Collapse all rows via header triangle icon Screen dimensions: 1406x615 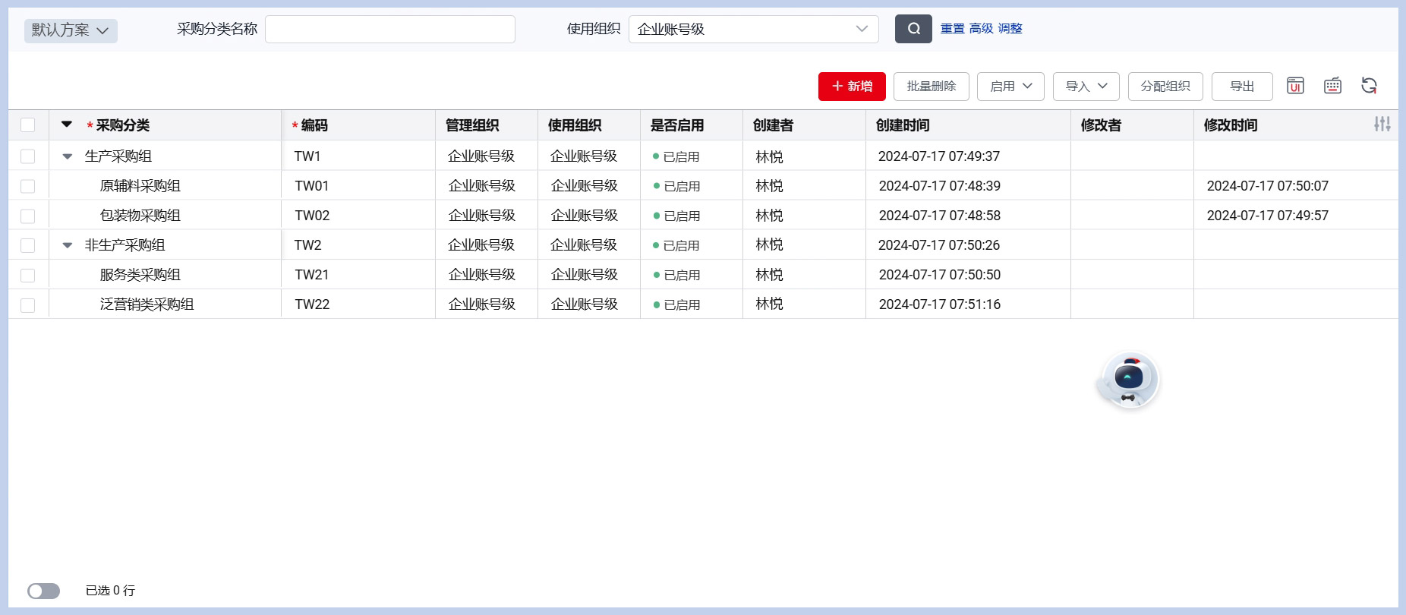(x=67, y=125)
